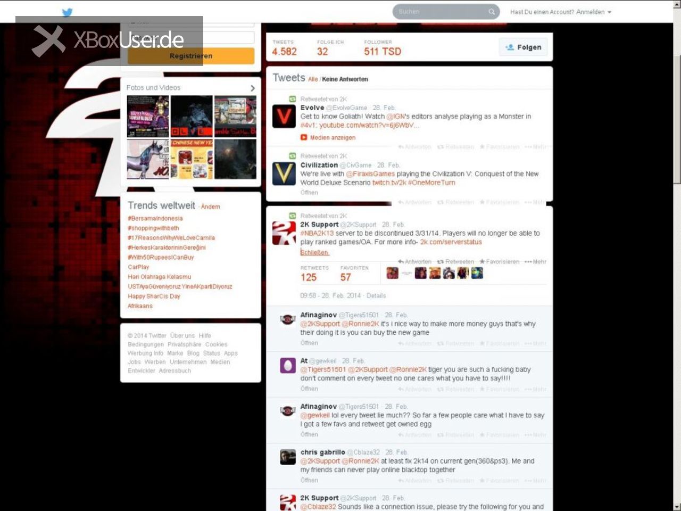Expand Fotos und Videos with the arrow
The width and height of the screenshot is (681, 511).
pyautogui.click(x=252, y=88)
